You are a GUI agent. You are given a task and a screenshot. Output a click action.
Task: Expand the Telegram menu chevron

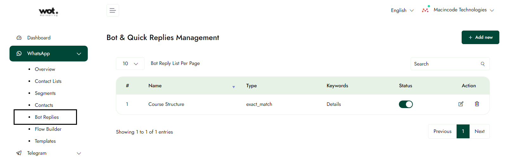point(79,153)
